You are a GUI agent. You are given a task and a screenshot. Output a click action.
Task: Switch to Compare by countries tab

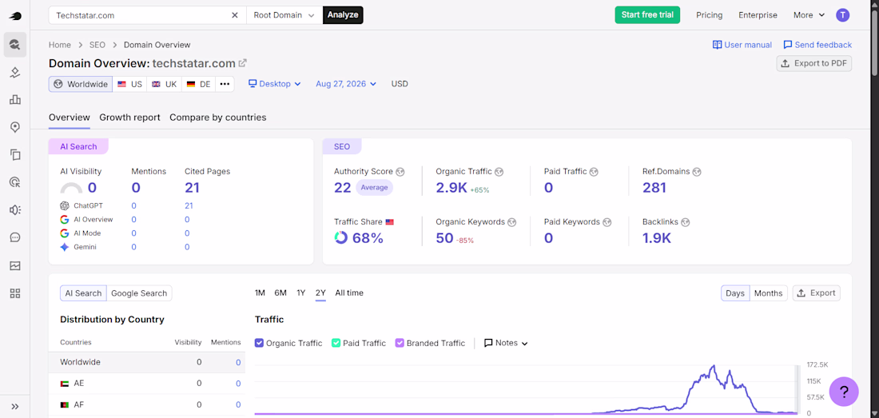(218, 117)
